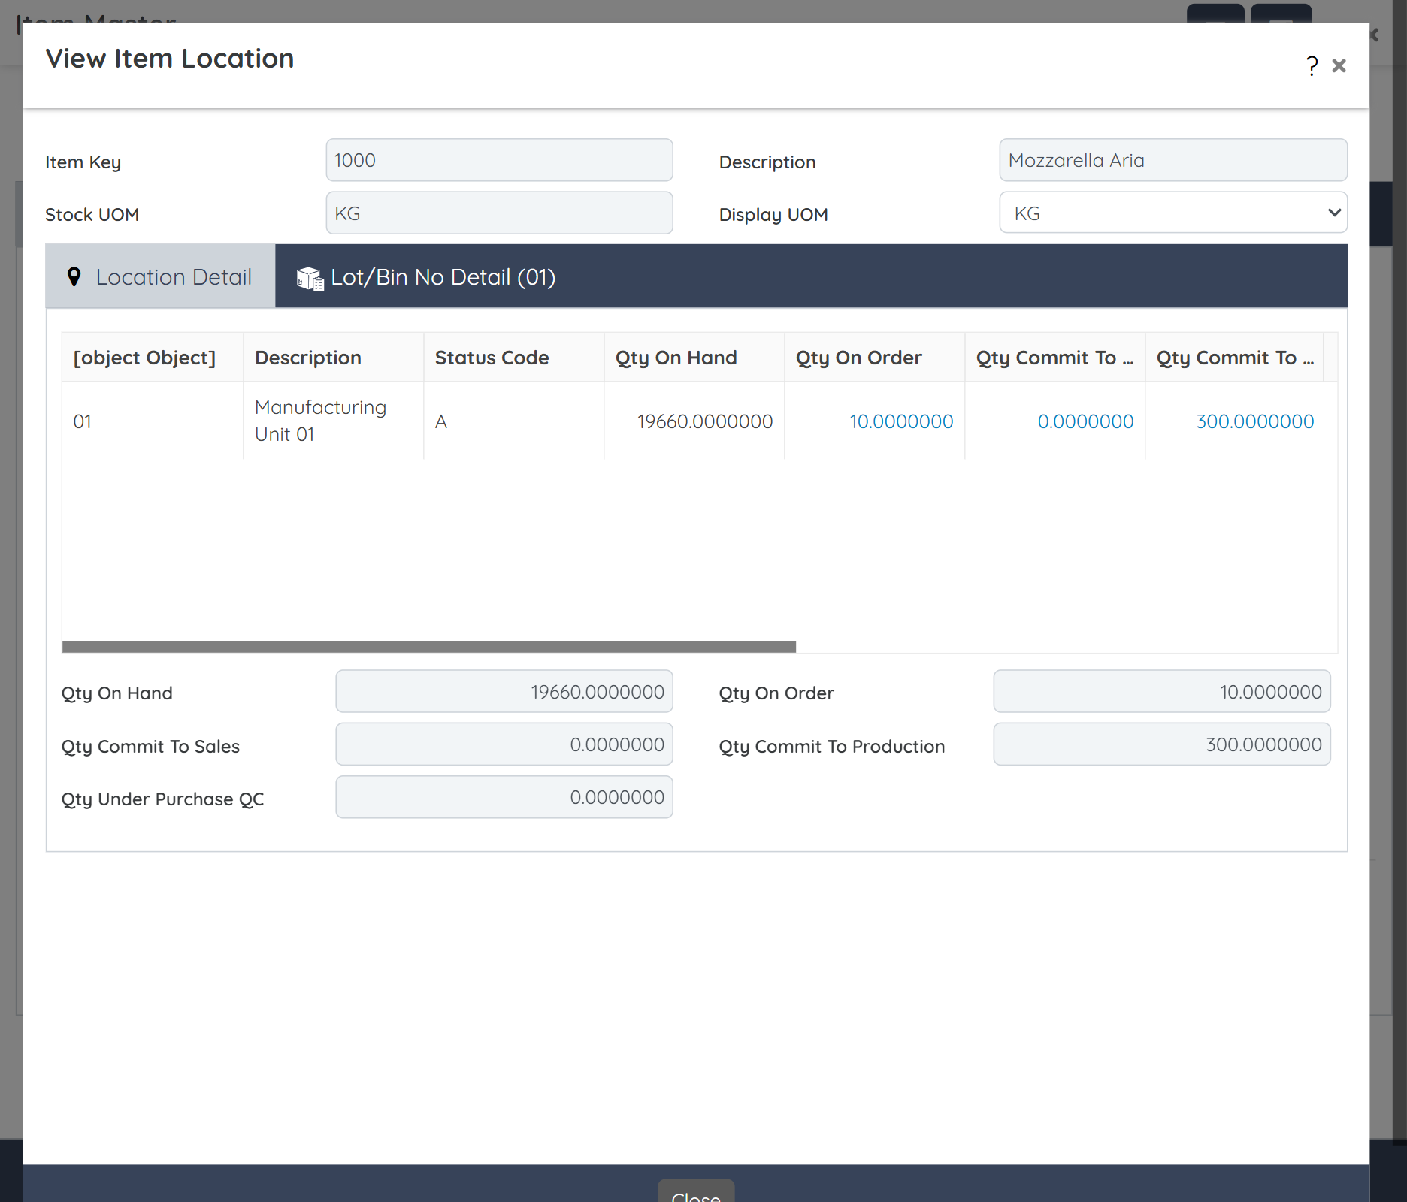Image resolution: width=1407 pixels, height=1202 pixels.
Task: Expand the Display UOM dropdown
Action: point(1172,213)
